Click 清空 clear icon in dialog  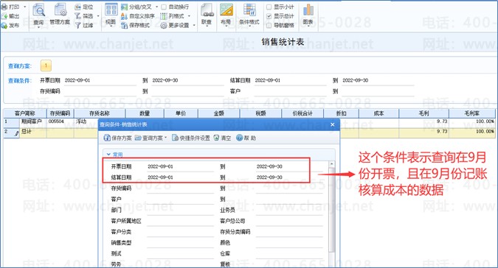pyautogui.click(x=217, y=138)
